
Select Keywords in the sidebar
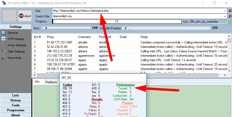coord(14,58)
